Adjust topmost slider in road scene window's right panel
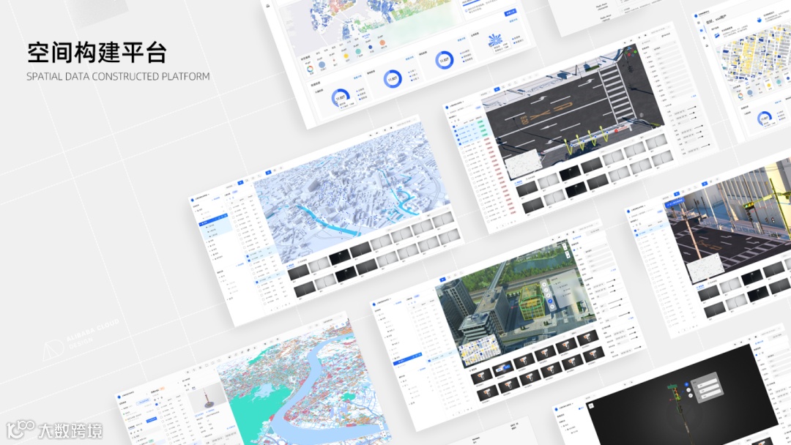The width and height of the screenshot is (791, 445). click(x=692, y=108)
